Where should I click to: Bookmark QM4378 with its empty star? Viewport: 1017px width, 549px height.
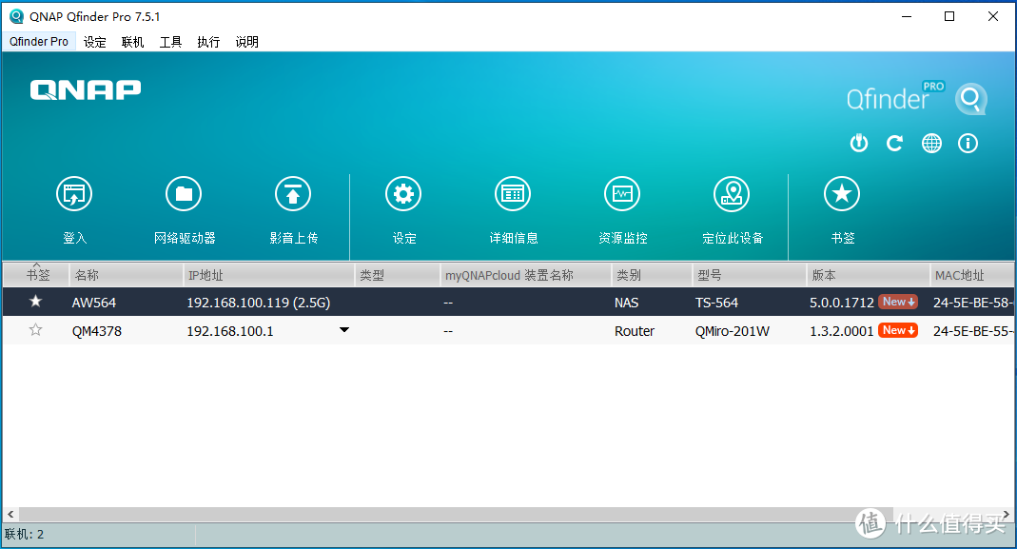pyautogui.click(x=35, y=329)
